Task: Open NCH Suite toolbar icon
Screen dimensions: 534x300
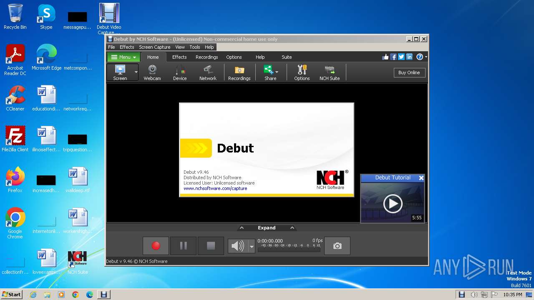Action: coord(330,72)
